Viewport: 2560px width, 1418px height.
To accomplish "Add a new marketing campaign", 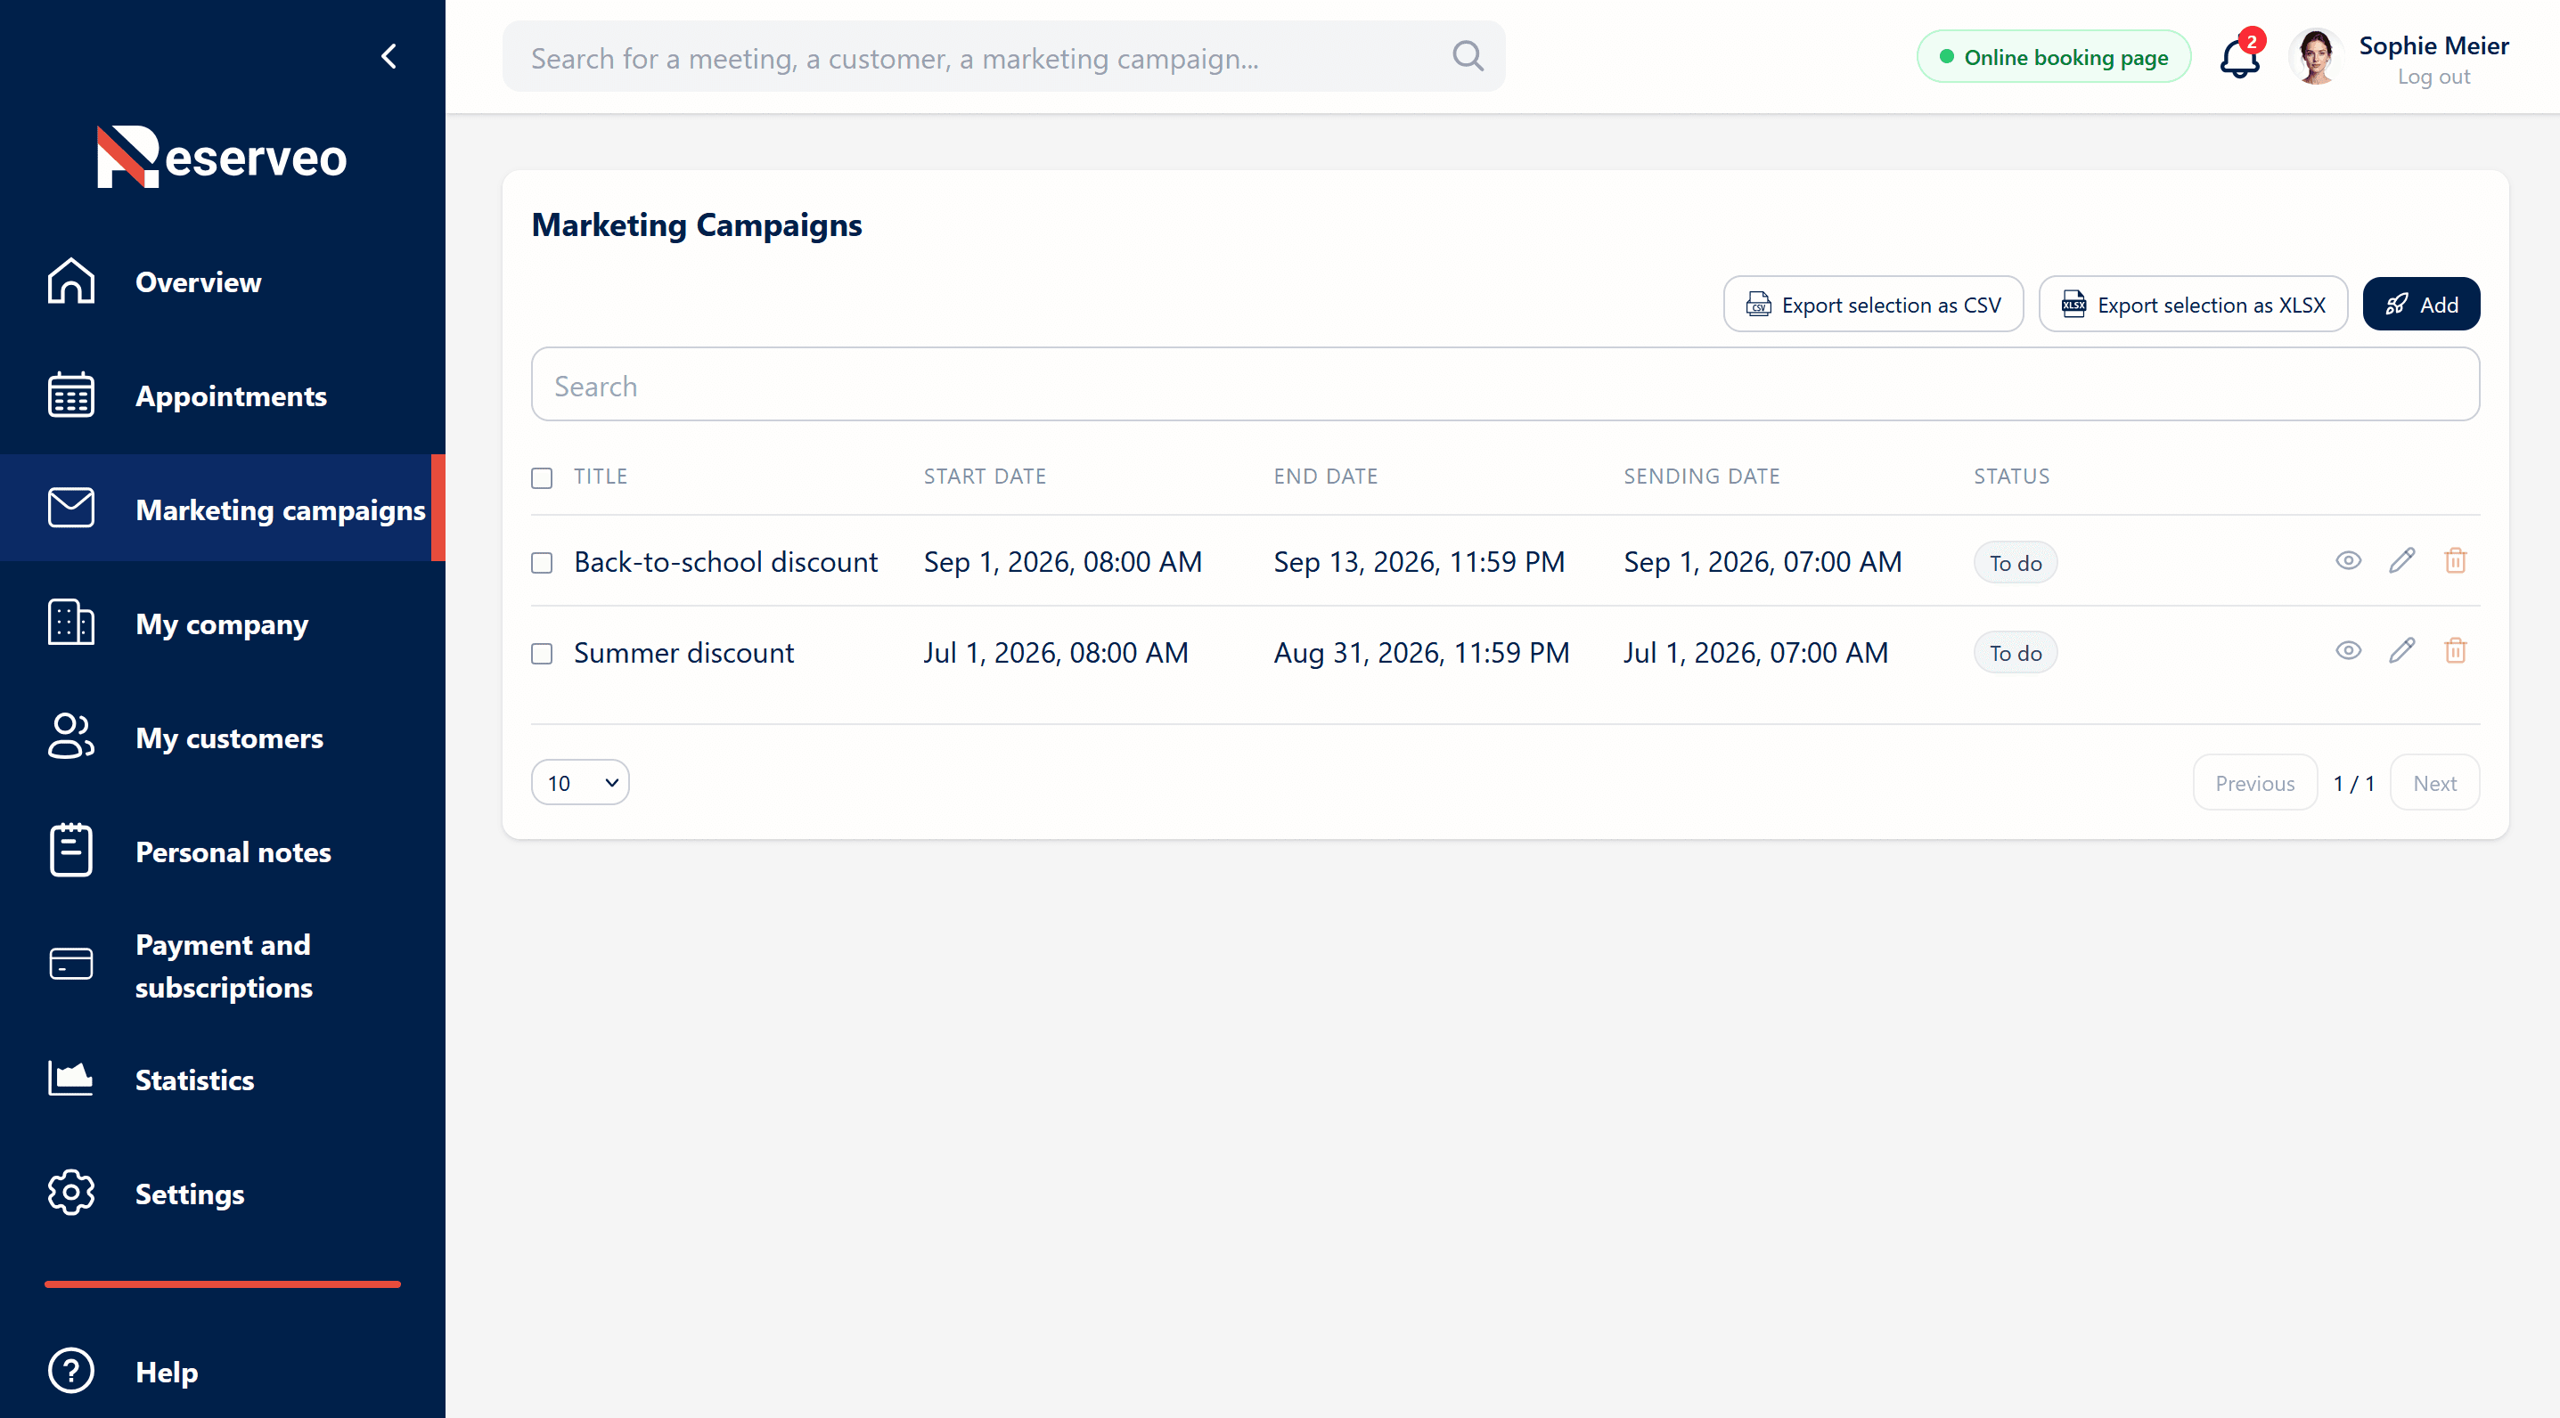I will tap(2421, 305).
